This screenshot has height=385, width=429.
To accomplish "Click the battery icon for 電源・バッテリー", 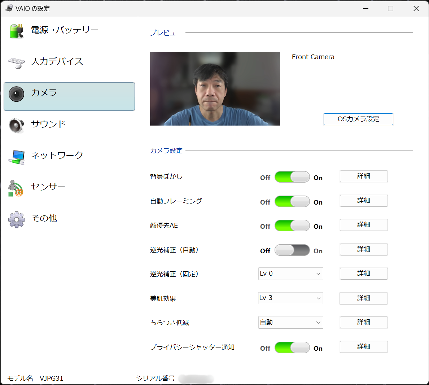I will click(16, 31).
